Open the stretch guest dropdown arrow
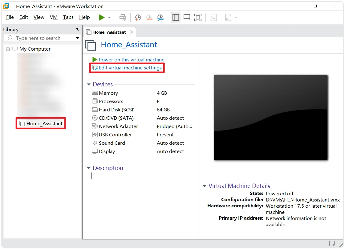Screen dimensions: 345x249 [236, 17]
